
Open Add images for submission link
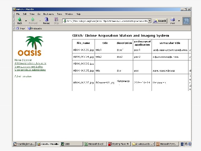30,63
